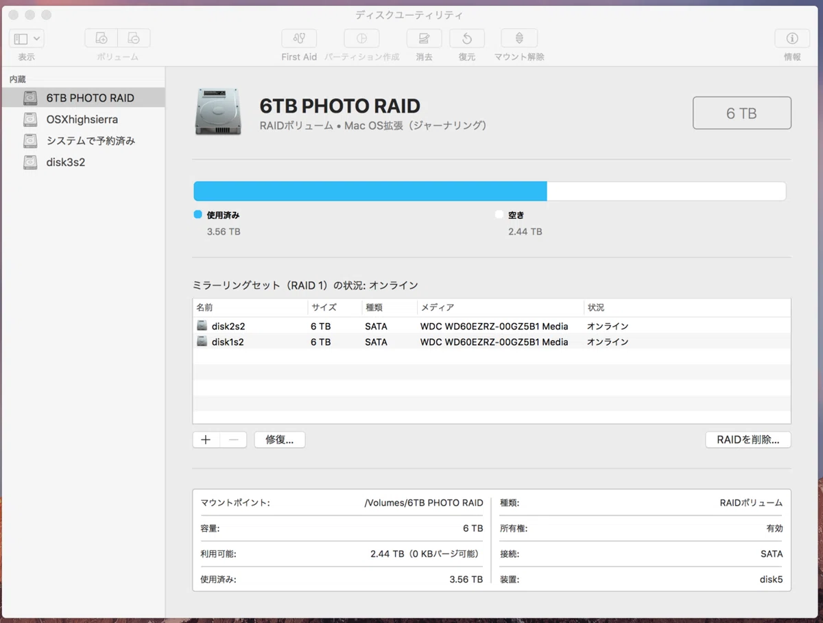Viewport: 823px width, 623px height.
Task: Select OSXhighsierra in the sidebar
Action: coord(83,119)
